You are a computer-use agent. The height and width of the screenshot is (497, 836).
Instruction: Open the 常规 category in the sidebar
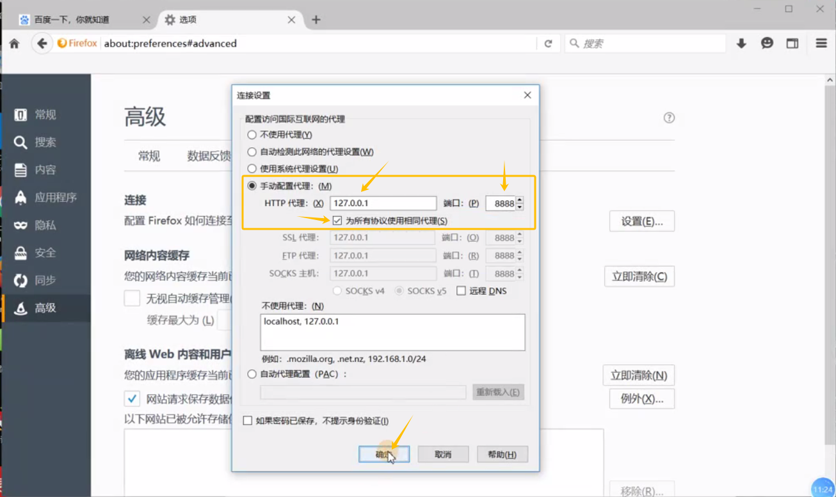tap(45, 115)
